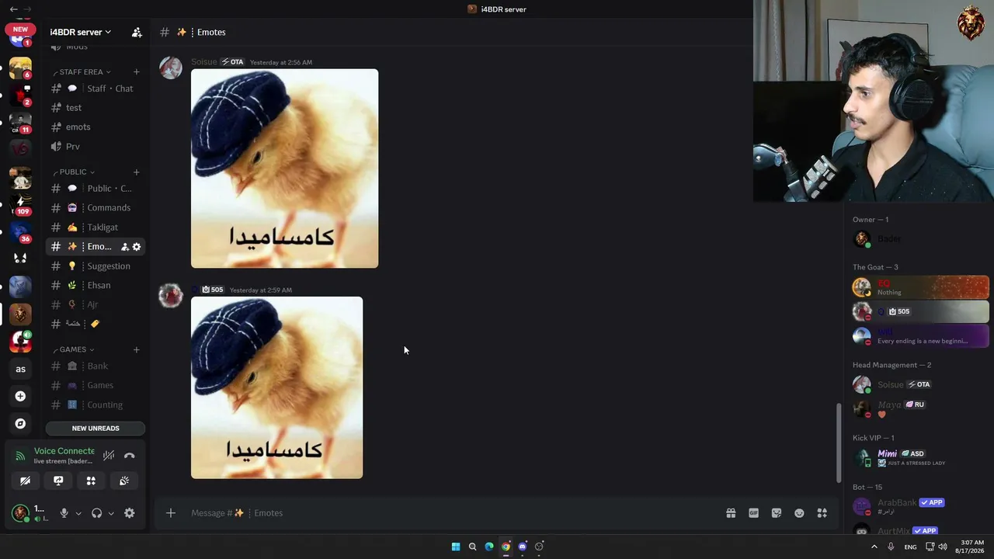This screenshot has width=994, height=559.
Task: Open the server icon with the 36 badge
Action: point(20,232)
